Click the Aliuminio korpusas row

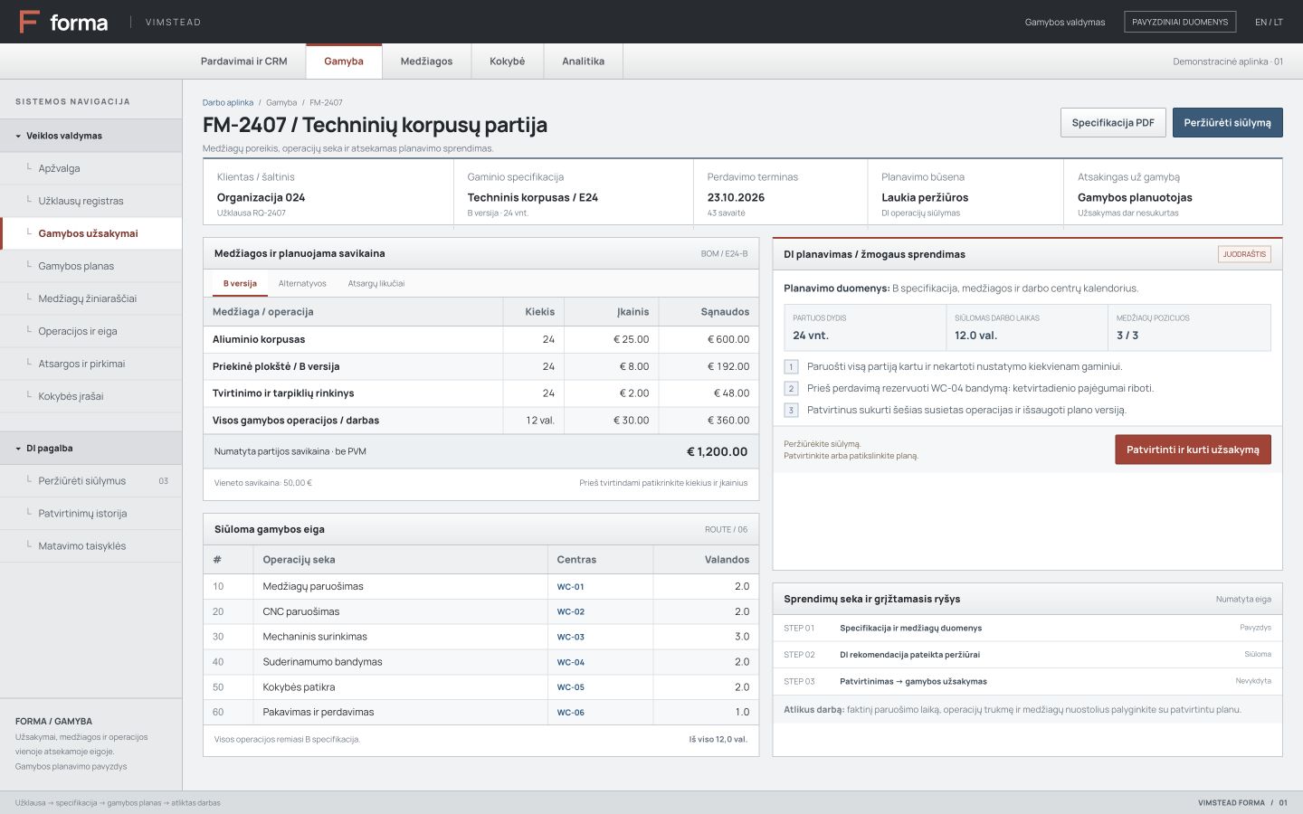[x=480, y=340]
